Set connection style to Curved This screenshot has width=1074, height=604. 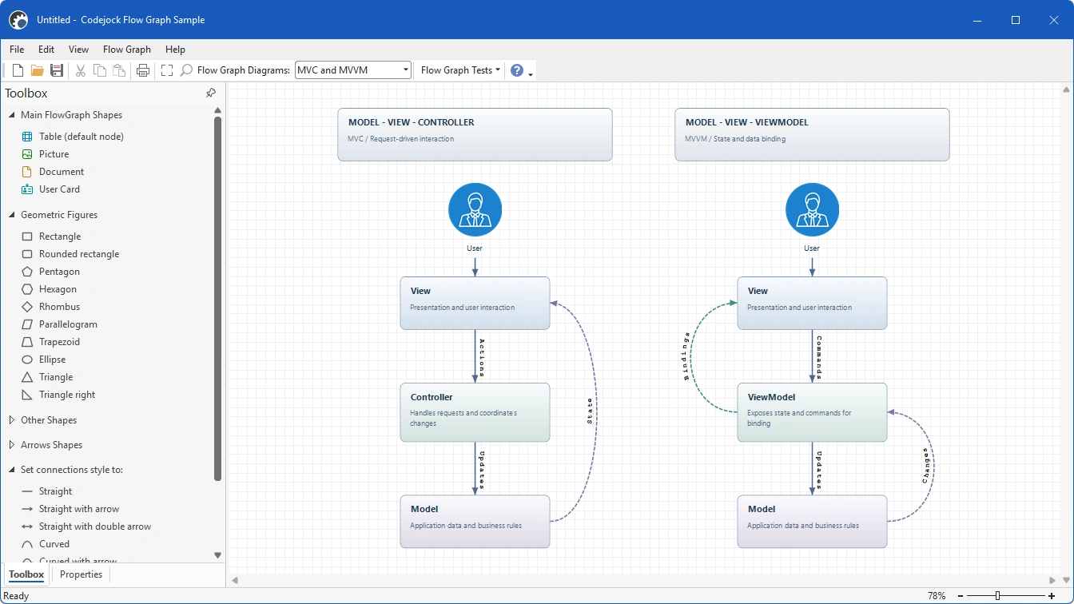coord(54,544)
